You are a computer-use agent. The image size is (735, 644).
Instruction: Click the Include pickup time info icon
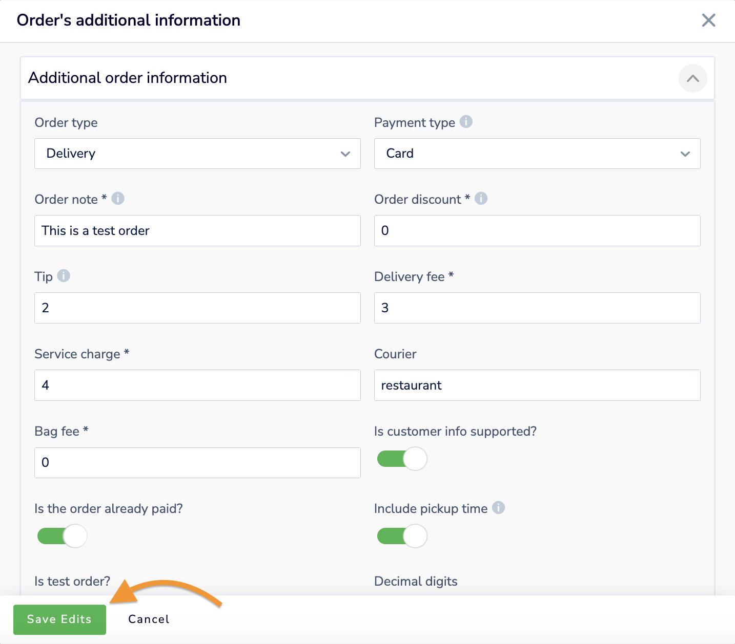coord(498,507)
